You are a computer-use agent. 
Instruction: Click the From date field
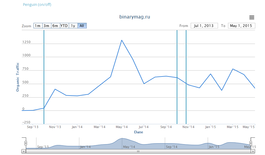click(x=204, y=26)
